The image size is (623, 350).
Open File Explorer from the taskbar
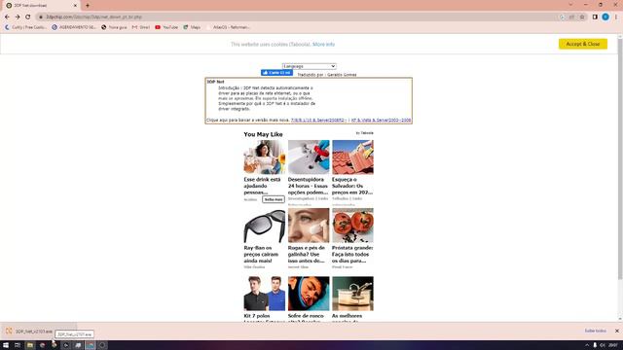(30, 345)
